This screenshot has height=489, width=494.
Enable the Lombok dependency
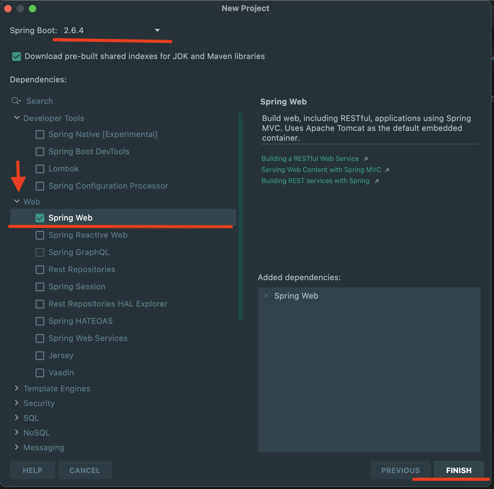(40, 169)
